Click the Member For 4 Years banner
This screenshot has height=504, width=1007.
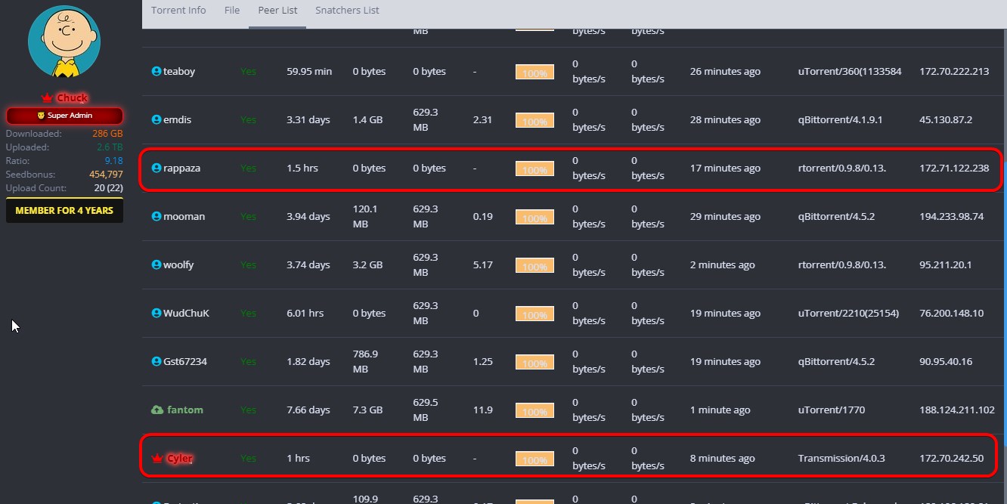[x=64, y=211]
